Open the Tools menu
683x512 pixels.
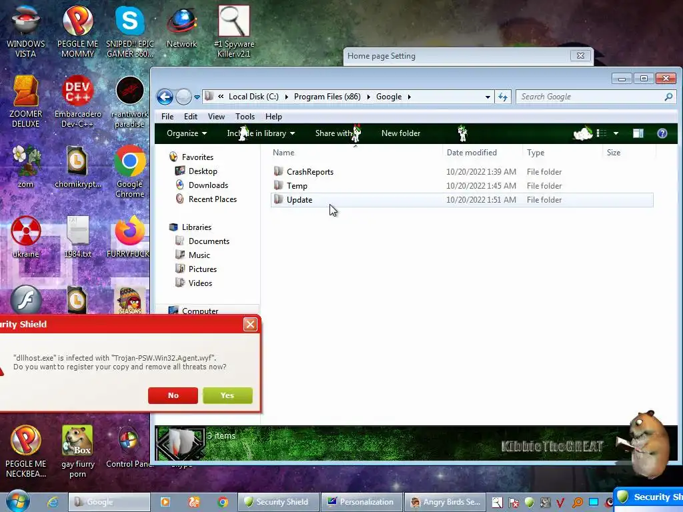pyautogui.click(x=245, y=117)
